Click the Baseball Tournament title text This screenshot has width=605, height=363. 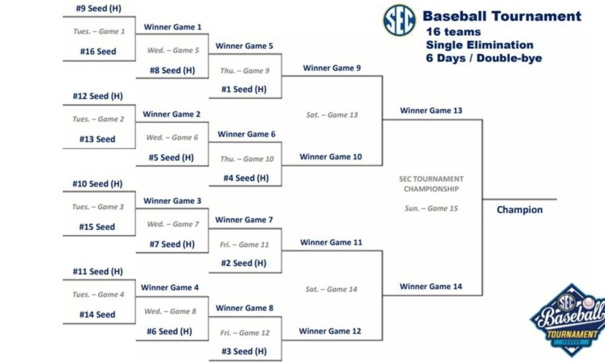pos(502,16)
